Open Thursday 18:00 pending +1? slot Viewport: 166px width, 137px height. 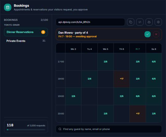122,79
